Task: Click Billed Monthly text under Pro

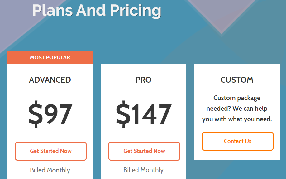Action: pyautogui.click(x=143, y=170)
